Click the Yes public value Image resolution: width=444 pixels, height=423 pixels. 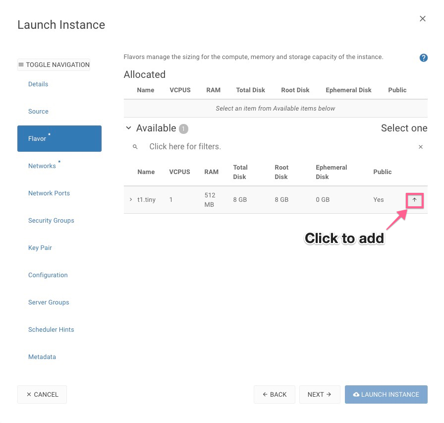pos(379,200)
